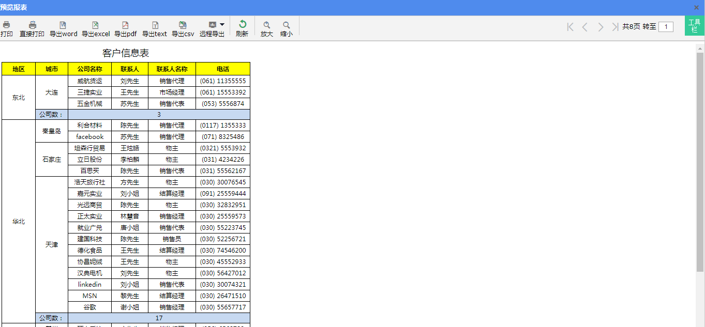Go to the first page
Screen dimensions: 705x327
(570, 27)
